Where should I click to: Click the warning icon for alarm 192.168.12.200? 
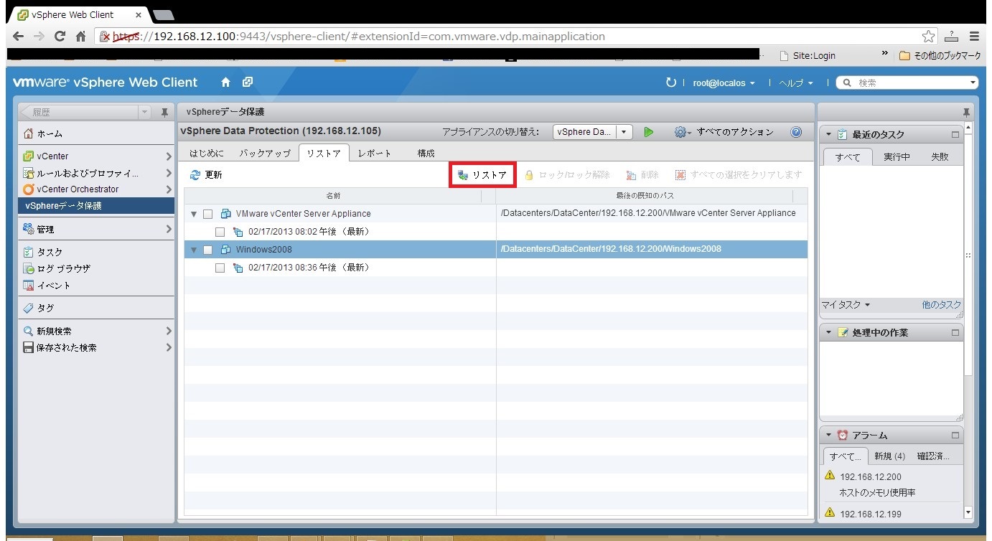tap(830, 476)
